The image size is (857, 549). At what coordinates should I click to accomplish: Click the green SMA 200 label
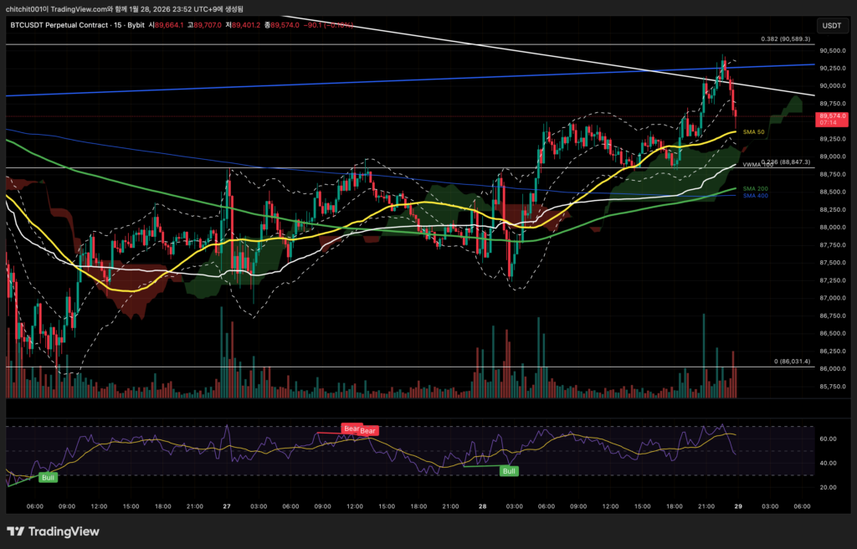tap(755, 189)
